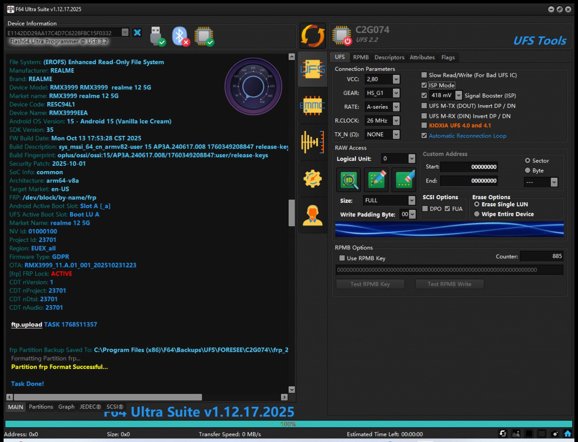Click the camera screenshot icon in status bar
Screen dimensions: 578x442
[555, 433]
